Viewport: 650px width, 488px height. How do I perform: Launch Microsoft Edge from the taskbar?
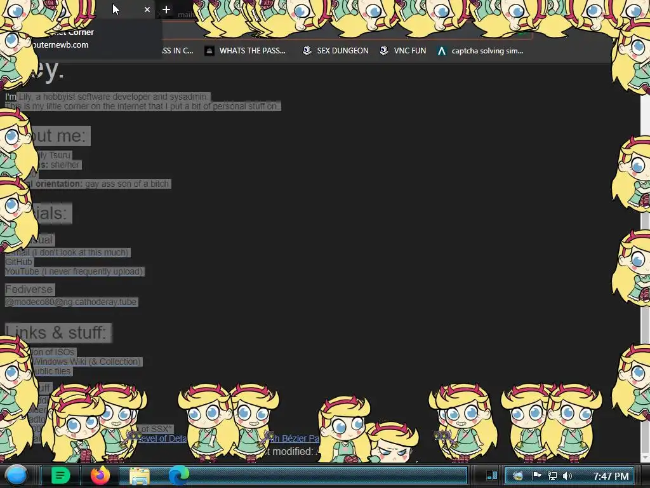pos(178,475)
